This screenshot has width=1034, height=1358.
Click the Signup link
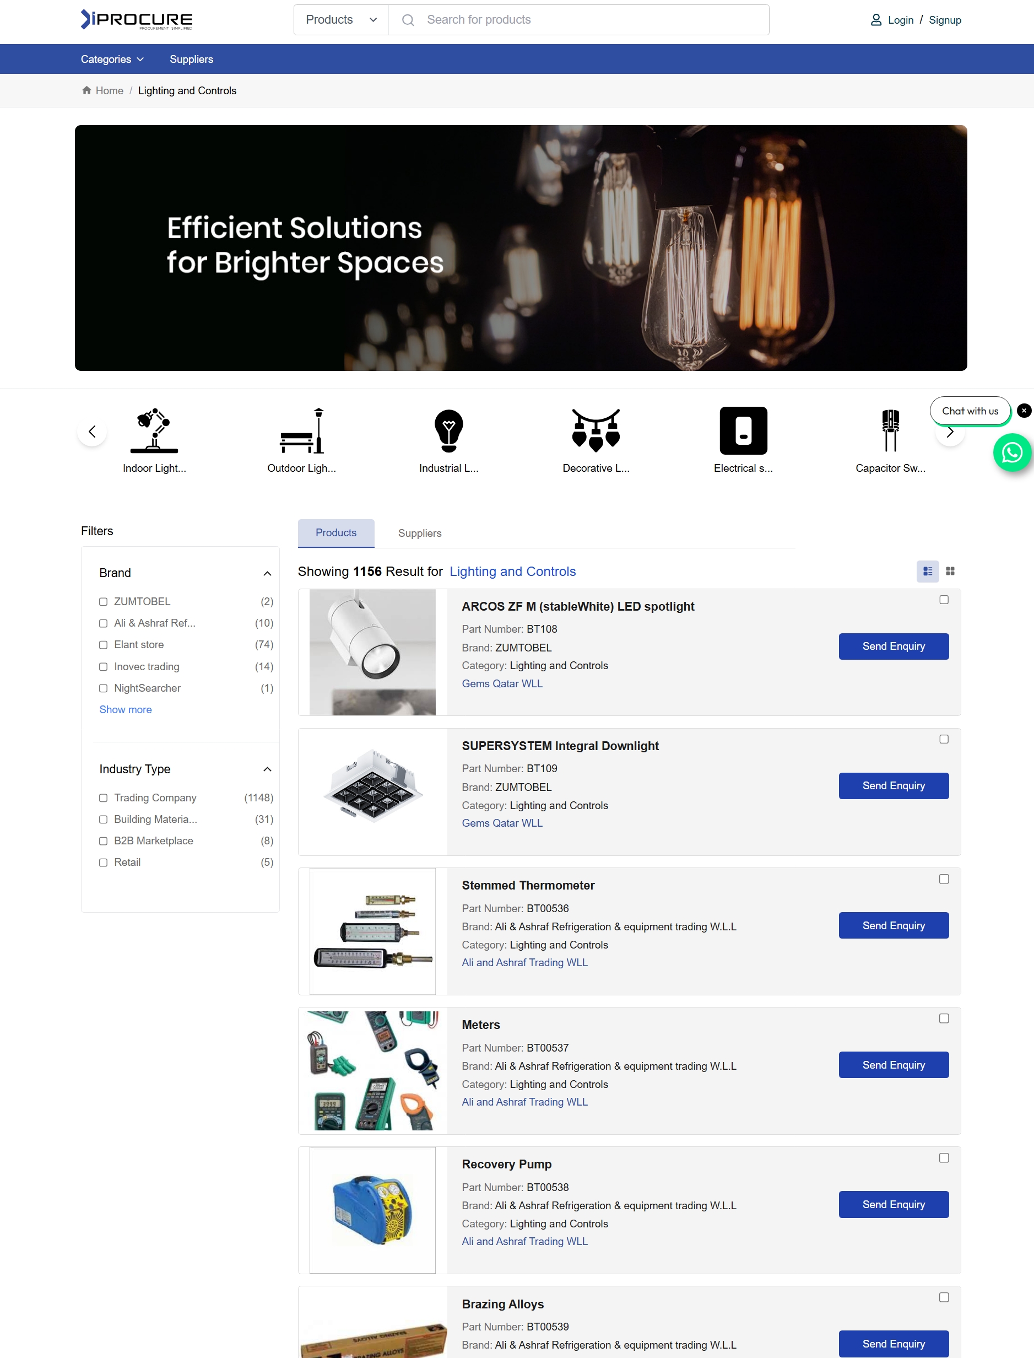945,20
